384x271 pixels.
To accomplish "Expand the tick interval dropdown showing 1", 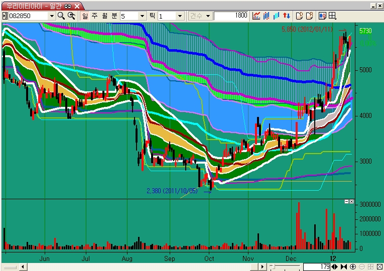I will tap(180, 16).
